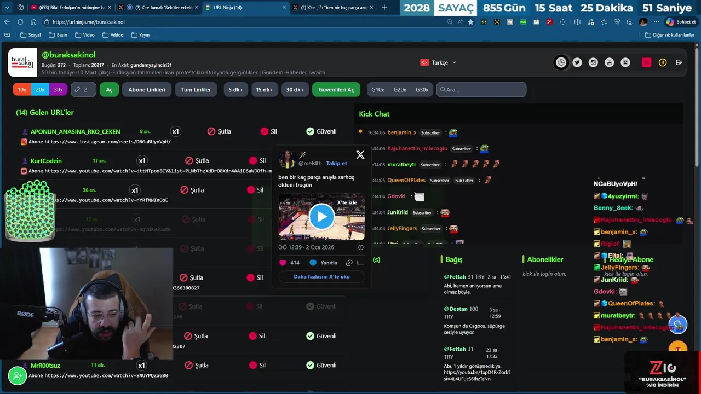Expand Video bookmarks folder
701x394 pixels.
(85, 35)
